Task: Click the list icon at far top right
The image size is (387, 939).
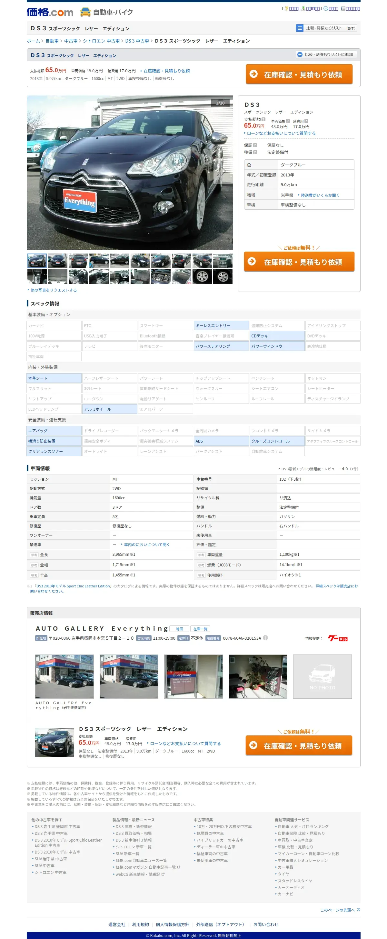Action: coord(343,8)
